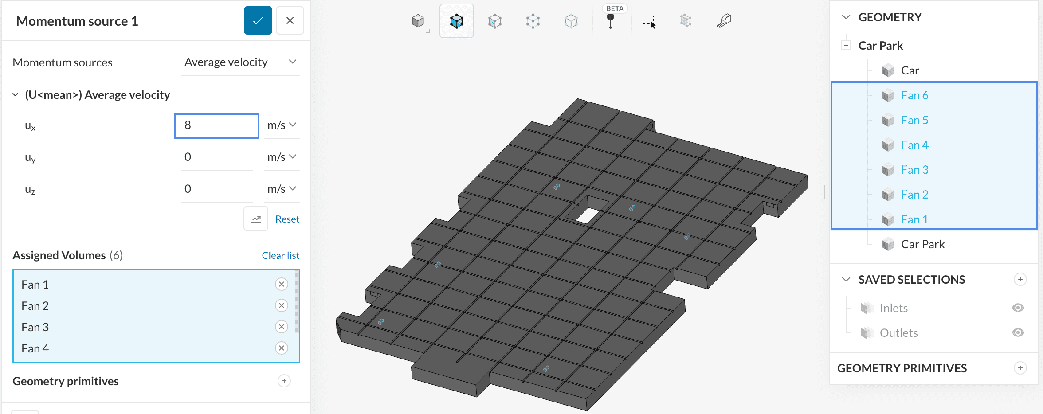Select the node selection mode icon
1043x414 pixels.
tap(533, 21)
